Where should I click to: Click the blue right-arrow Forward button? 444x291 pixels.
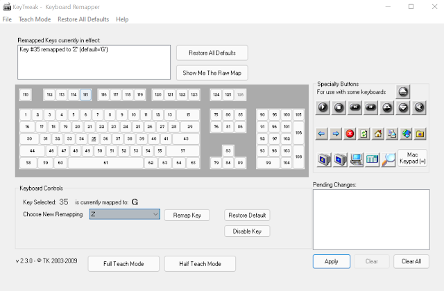(x=336, y=134)
